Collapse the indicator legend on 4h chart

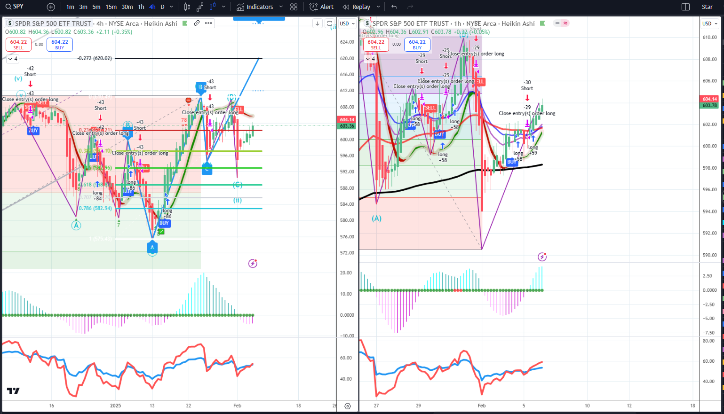(13, 59)
